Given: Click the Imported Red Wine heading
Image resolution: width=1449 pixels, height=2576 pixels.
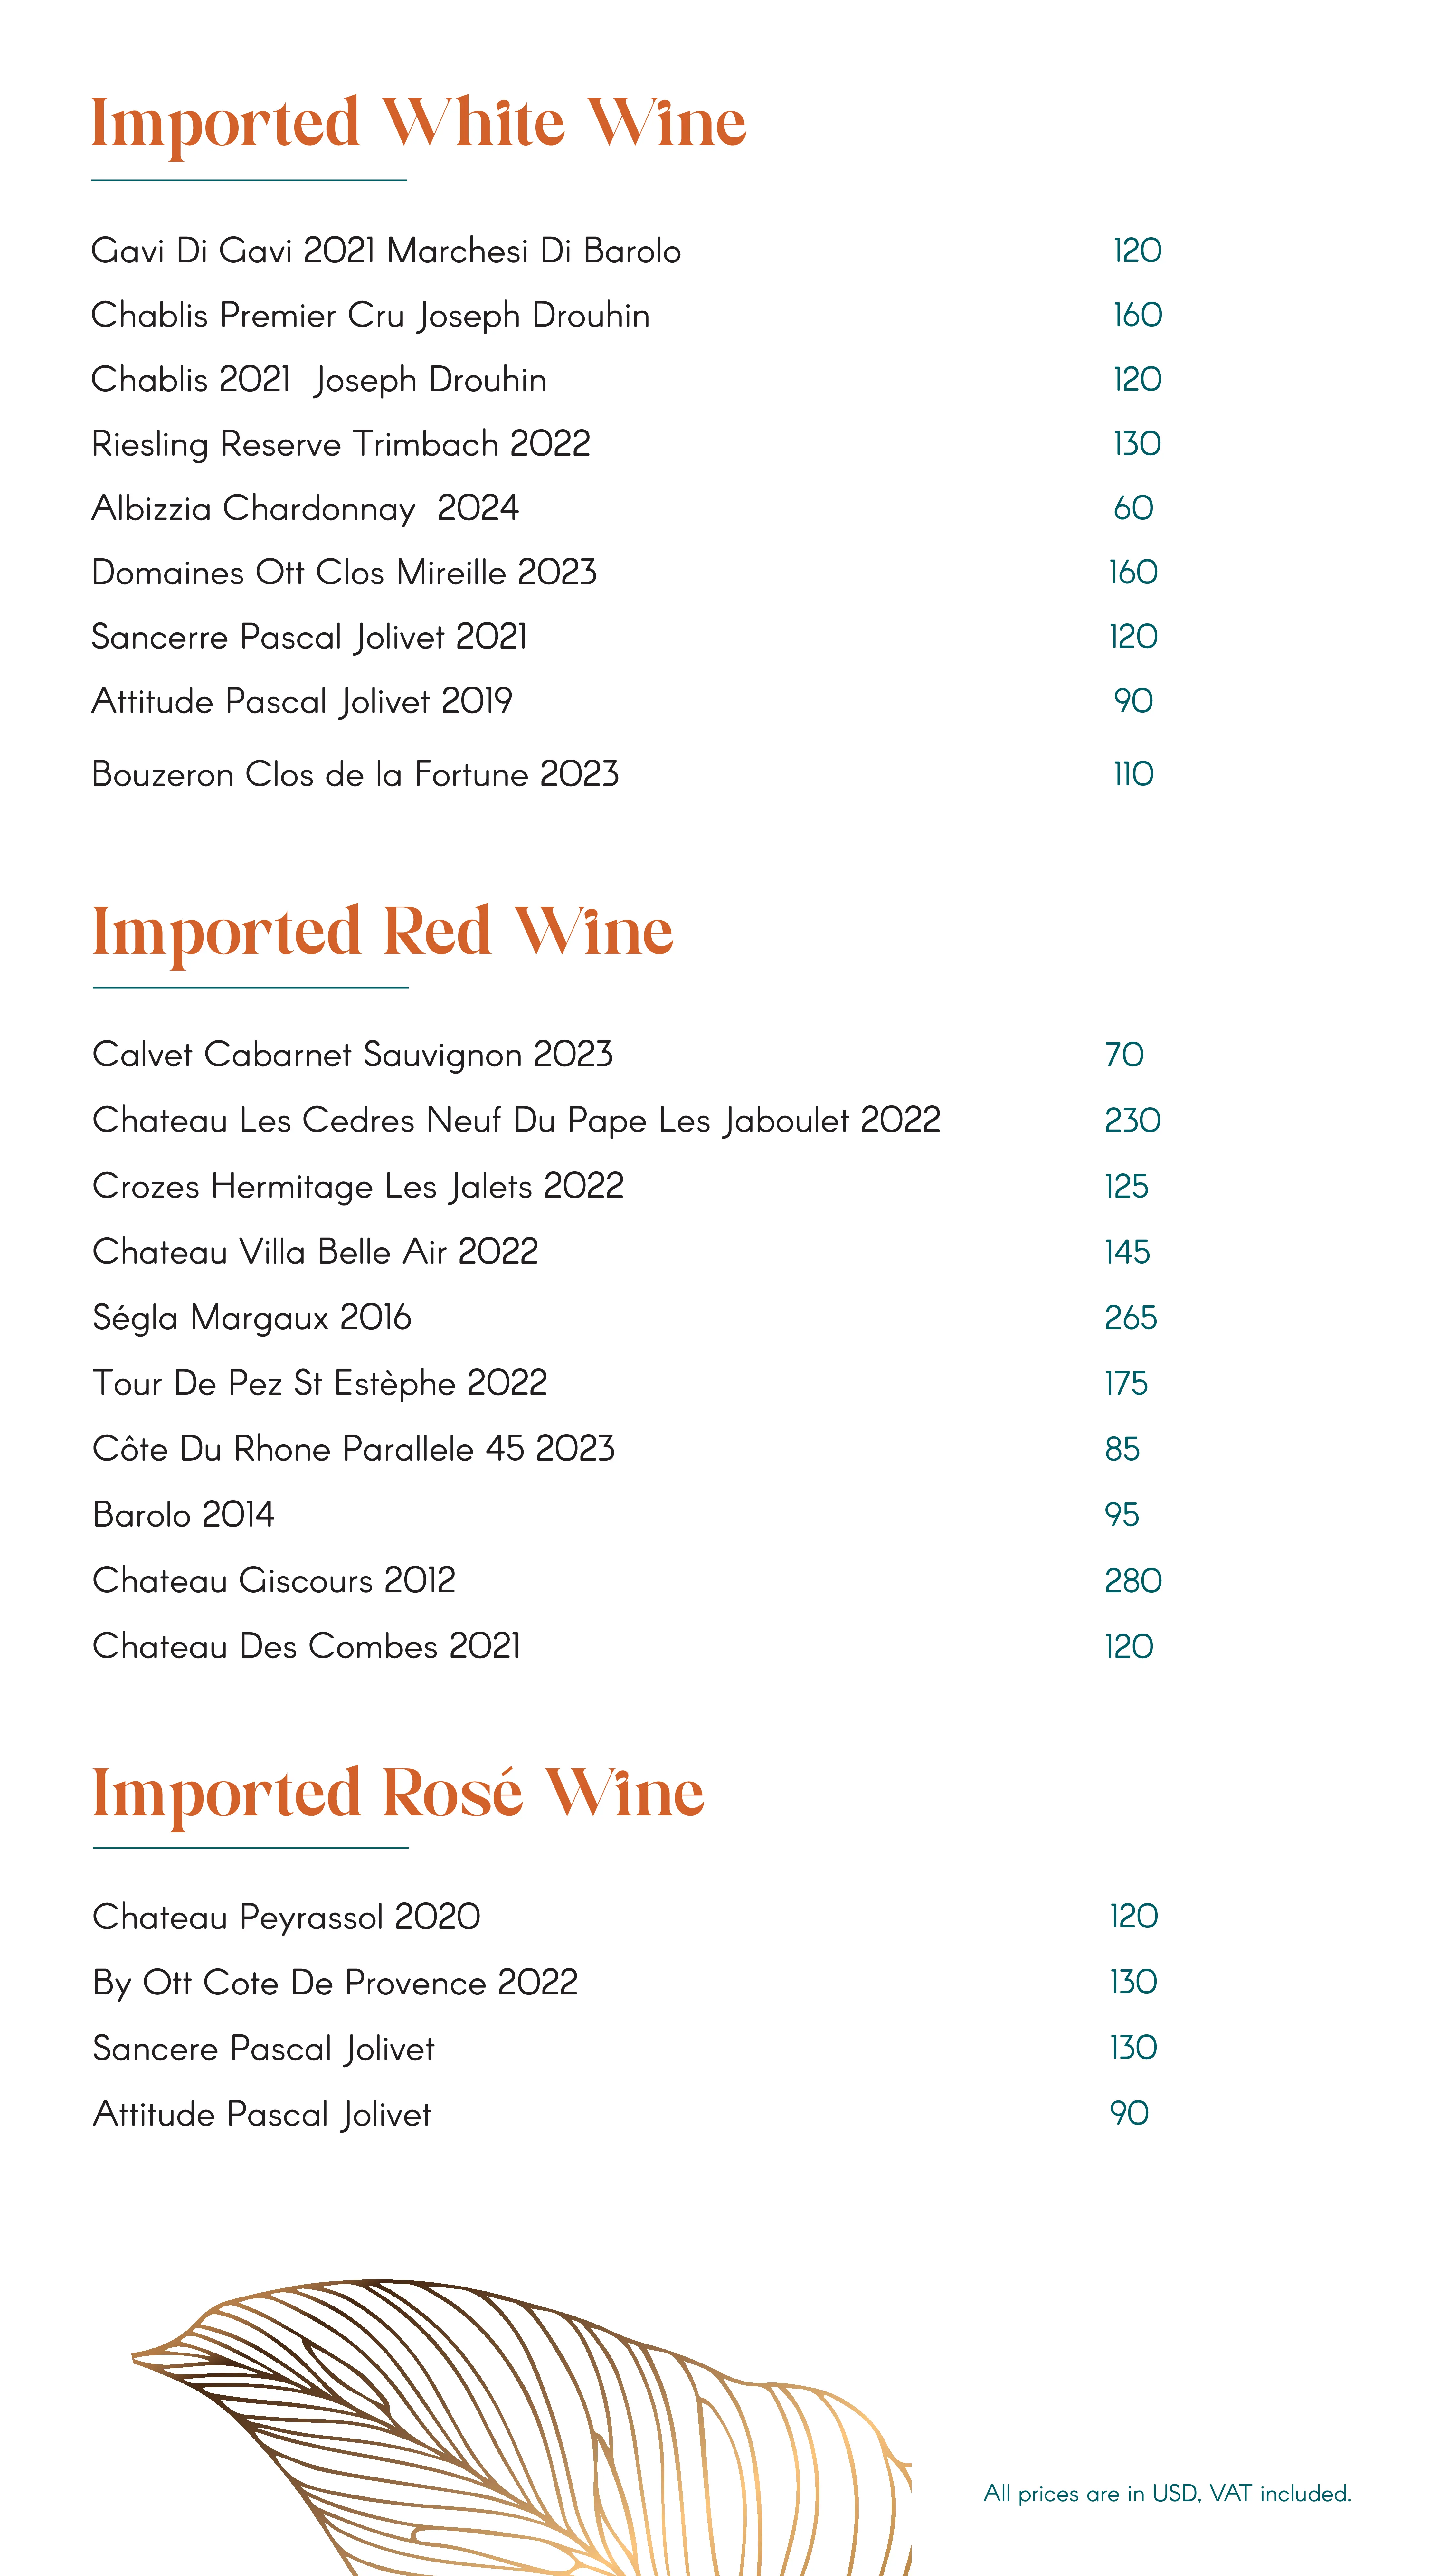Looking at the screenshot, I should click(x=382, y=932).
